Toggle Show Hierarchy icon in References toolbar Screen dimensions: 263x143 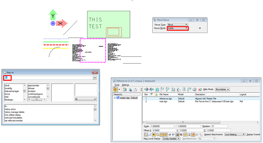[115, 89]
